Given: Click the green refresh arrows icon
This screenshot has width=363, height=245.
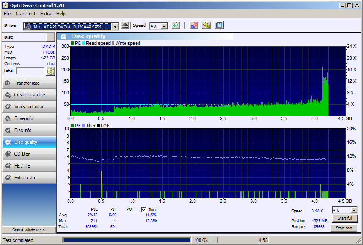Looking at the screenshot, I should [x=176, y=25].
